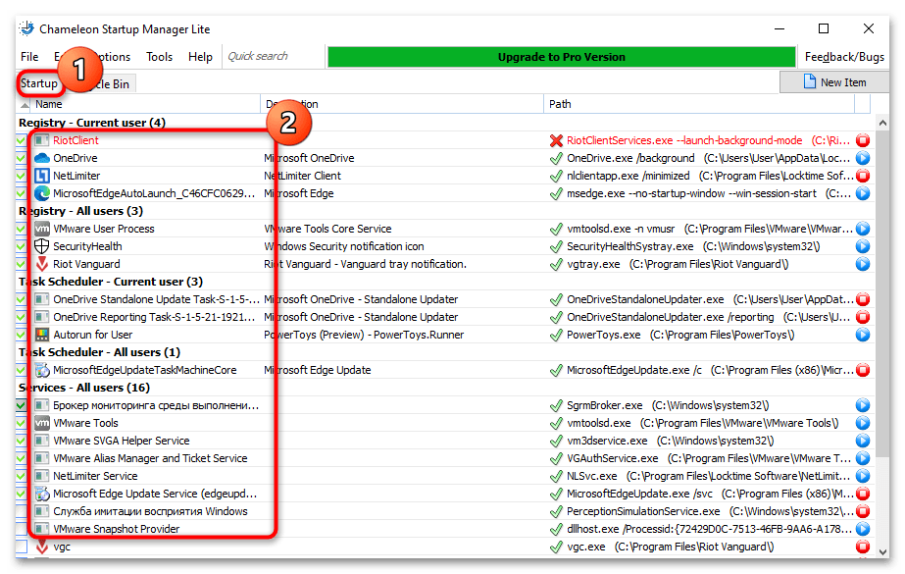Click the Riot Vanguard entry icon
The height and width of the screenshot is (574, 905).
(42, 264)
